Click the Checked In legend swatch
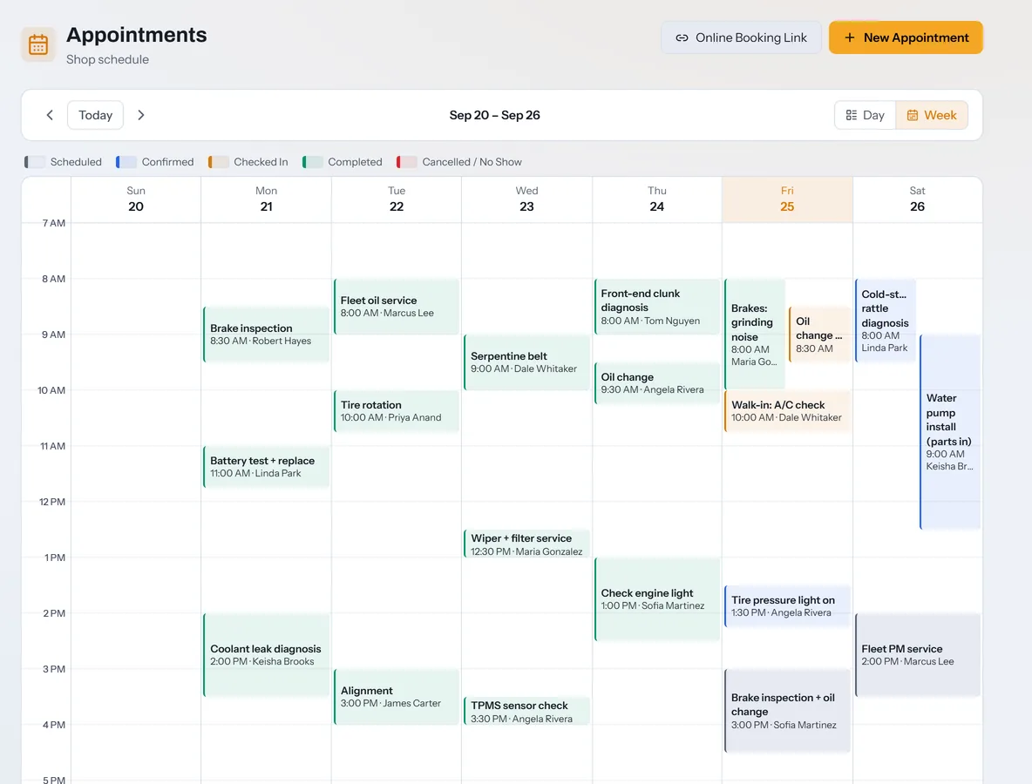Viewport: 1032px width, 784px height. click(218, 162)
